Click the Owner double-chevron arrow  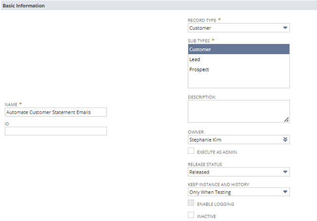tap(285, 140)
